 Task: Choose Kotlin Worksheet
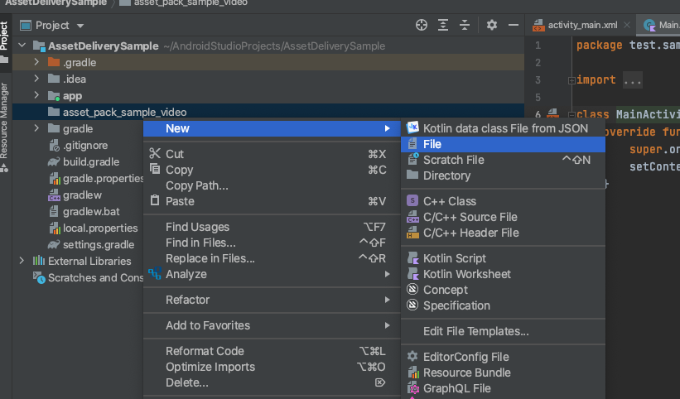pyautogui.click(x=503, y=274)
